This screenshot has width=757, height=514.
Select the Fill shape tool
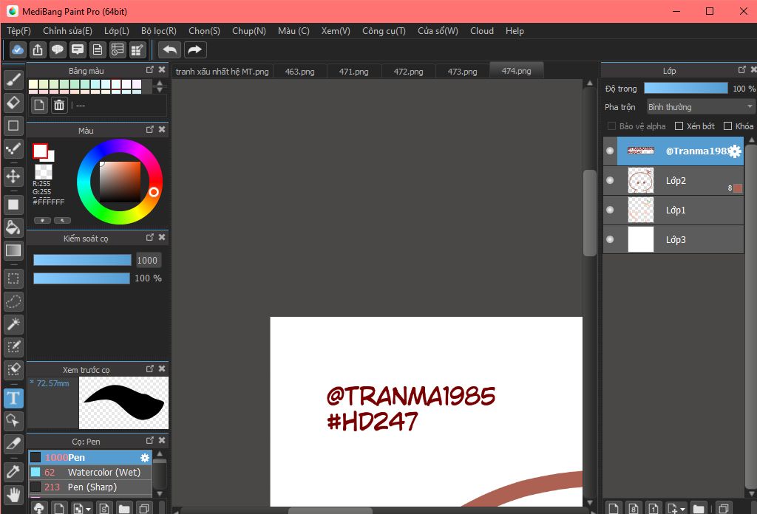pyautogui.click(x=13, y=205)
